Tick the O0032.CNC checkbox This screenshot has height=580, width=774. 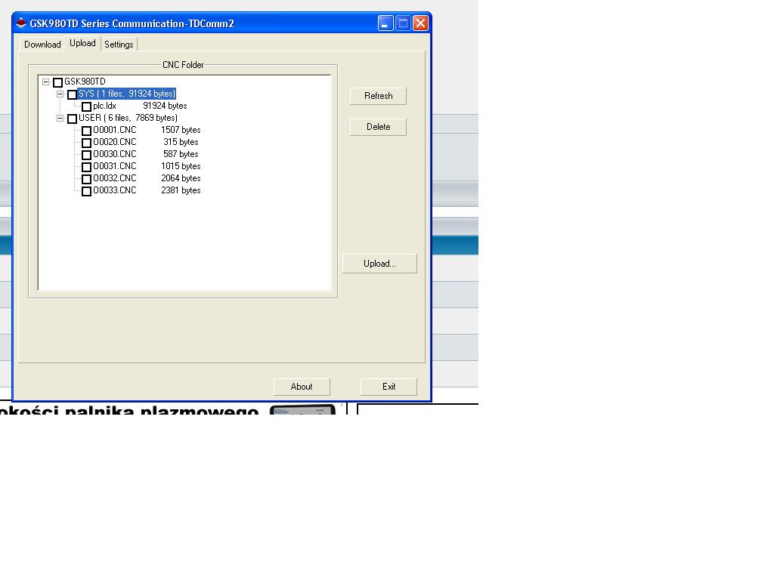(x=86, y=179)
